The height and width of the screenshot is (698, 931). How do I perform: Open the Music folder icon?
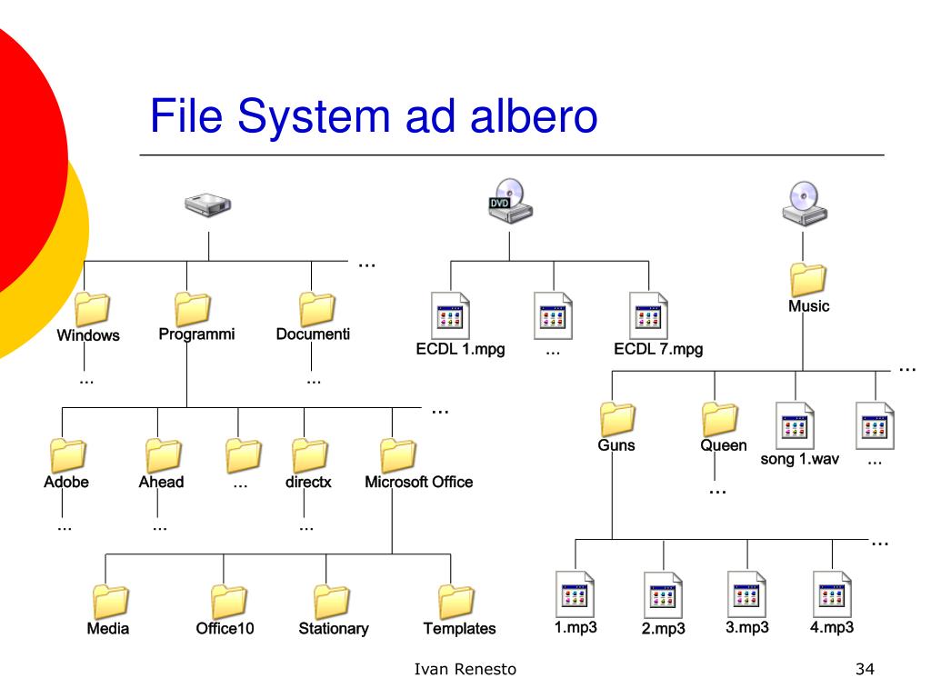point(808,280)
